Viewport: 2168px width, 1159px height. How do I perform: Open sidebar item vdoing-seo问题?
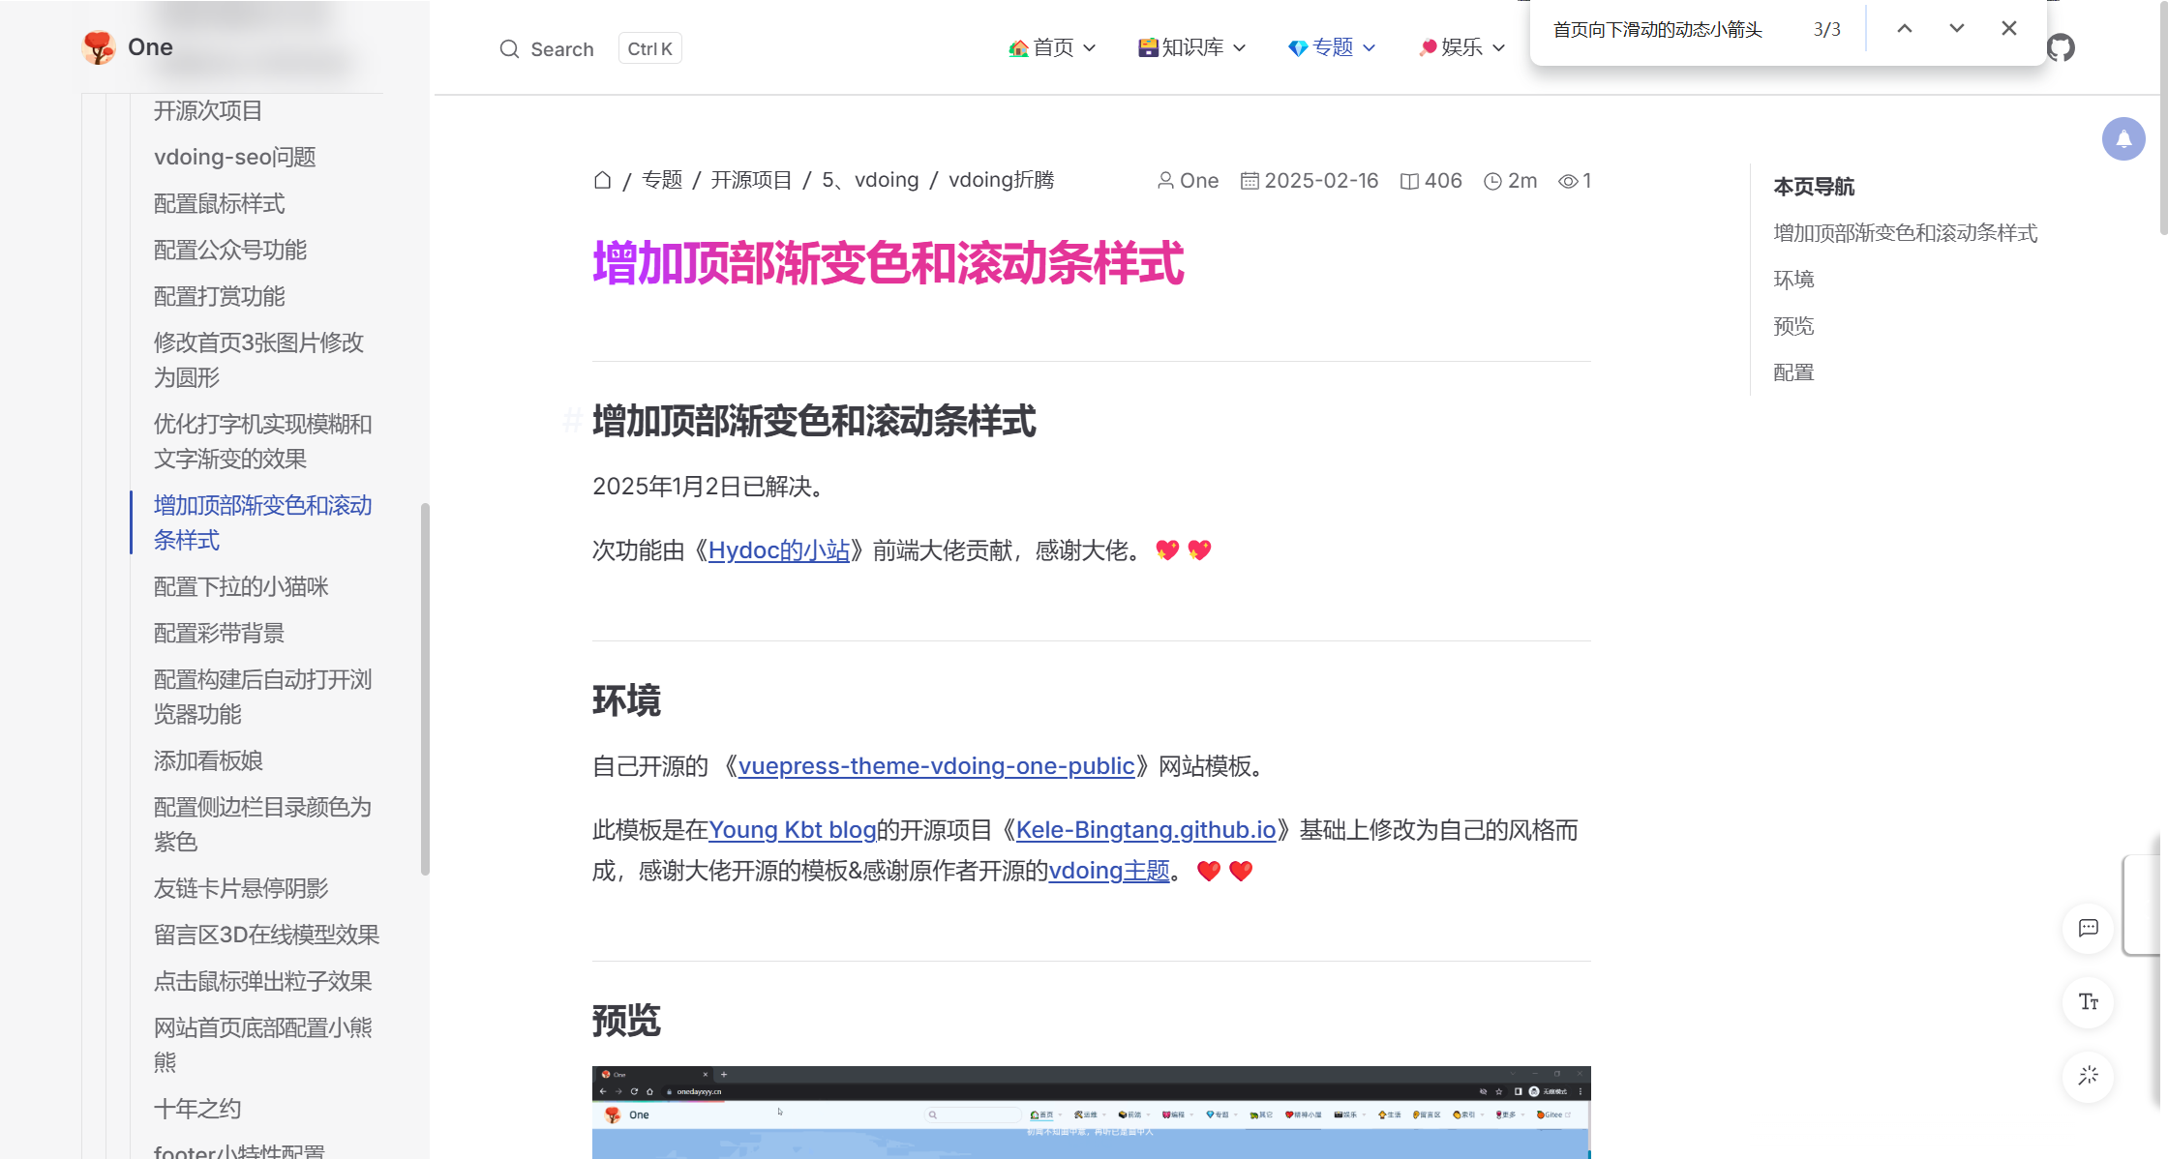point(235,158)
